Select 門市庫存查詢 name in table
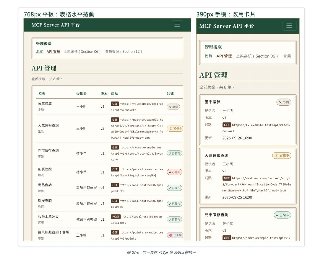Viewport: 323px width, 259px height. coord(48,150)
